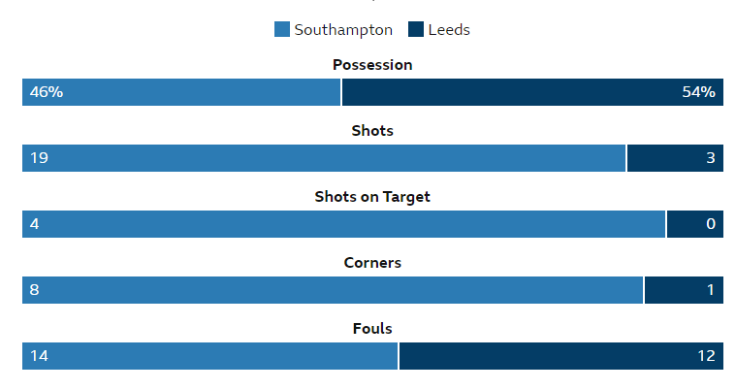Click Leeds' 54% possession bar
736x390 pixels.
(532, 92)
